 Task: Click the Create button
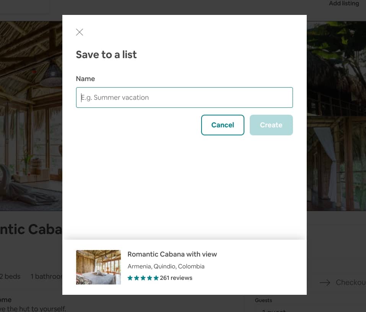(271, 125)
